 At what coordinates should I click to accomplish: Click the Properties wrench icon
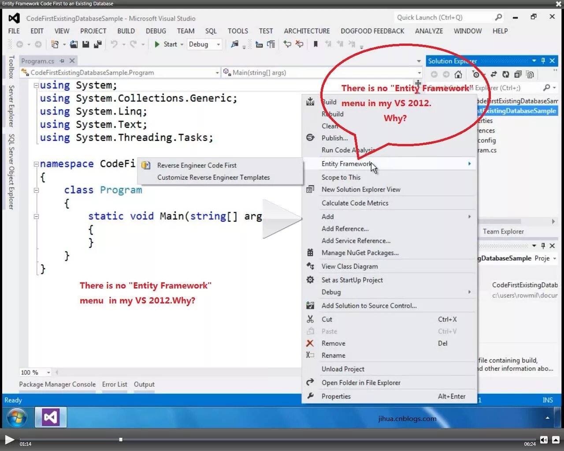coord(310,396)
